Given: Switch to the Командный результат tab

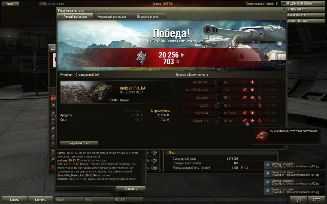Looking at the screenshot, I should 112,17.
